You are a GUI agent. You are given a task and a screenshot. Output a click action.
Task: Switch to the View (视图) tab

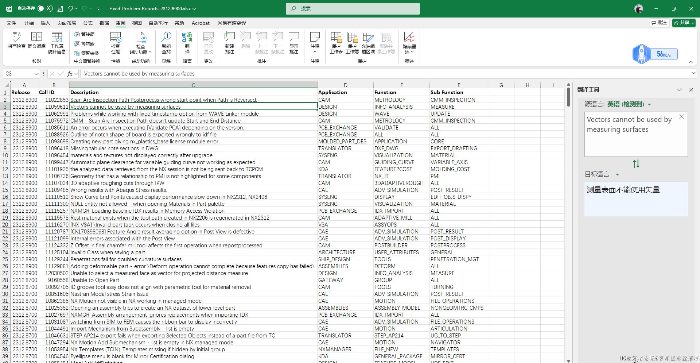[x=137, y=23]
